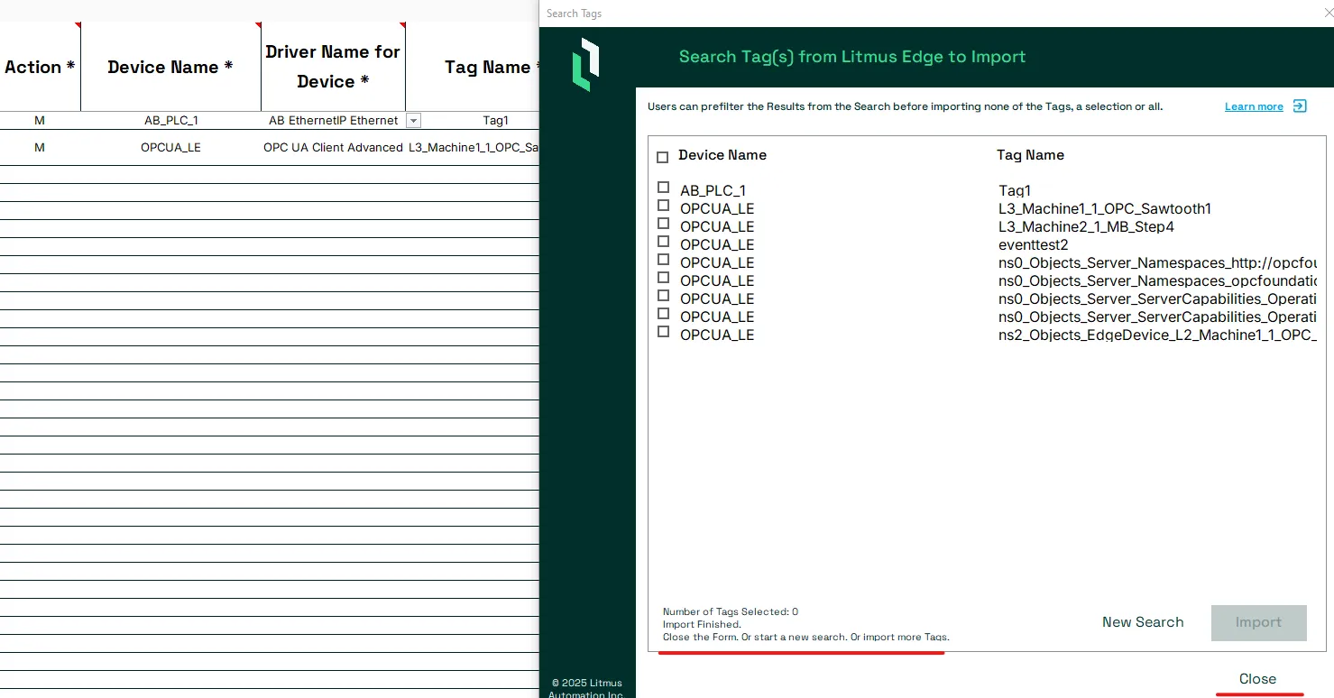Screen dimensions: 1334x698
Task: Click AB_PLC_1 device name in the dialog list
Action: point(713,191)
